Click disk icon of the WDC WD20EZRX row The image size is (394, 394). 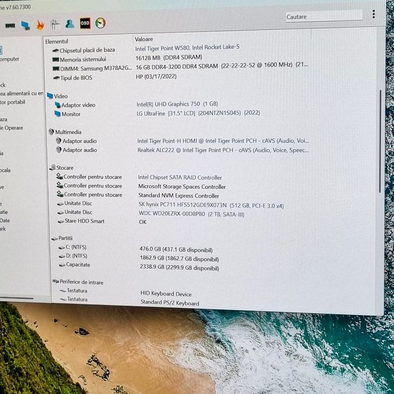click(61, 213)
